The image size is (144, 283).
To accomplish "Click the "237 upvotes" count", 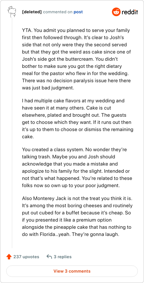I will (26, 257).
